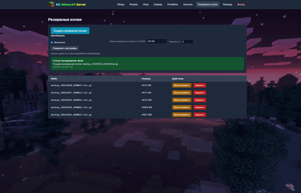This screenshot has width=301, height=193.
Task: Select file name backup_20261014_030019.tar.gz in table
Action: [71, 115]
